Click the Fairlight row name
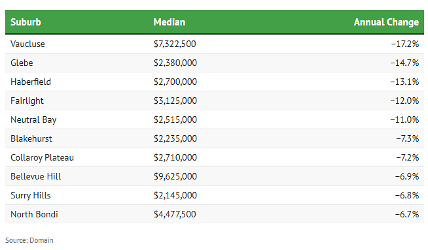Screen dimensions: 428x250 click(x=27, y=101)
